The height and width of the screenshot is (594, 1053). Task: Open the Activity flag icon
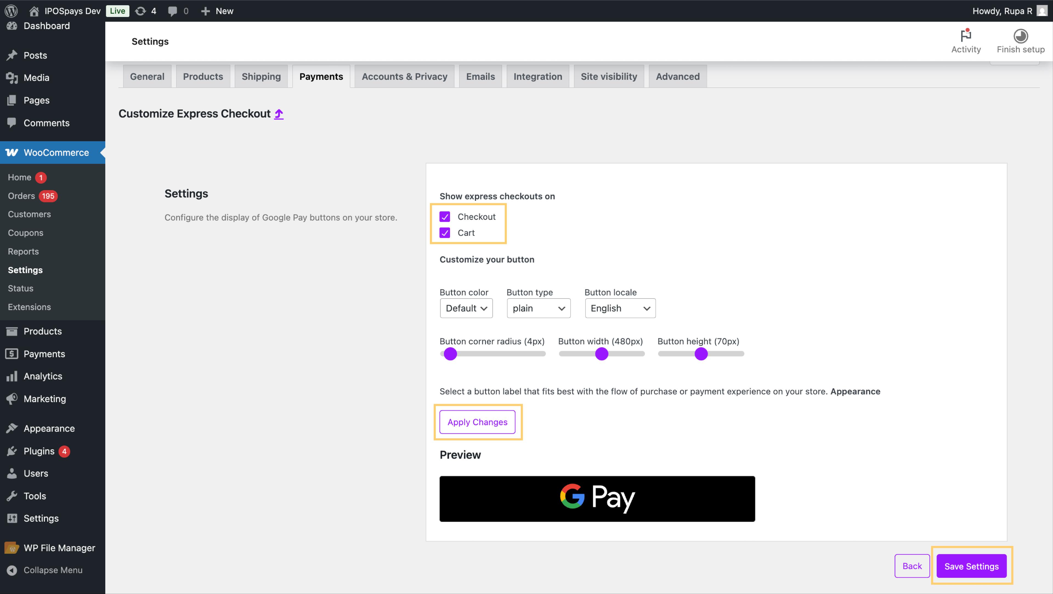point(966,36)
